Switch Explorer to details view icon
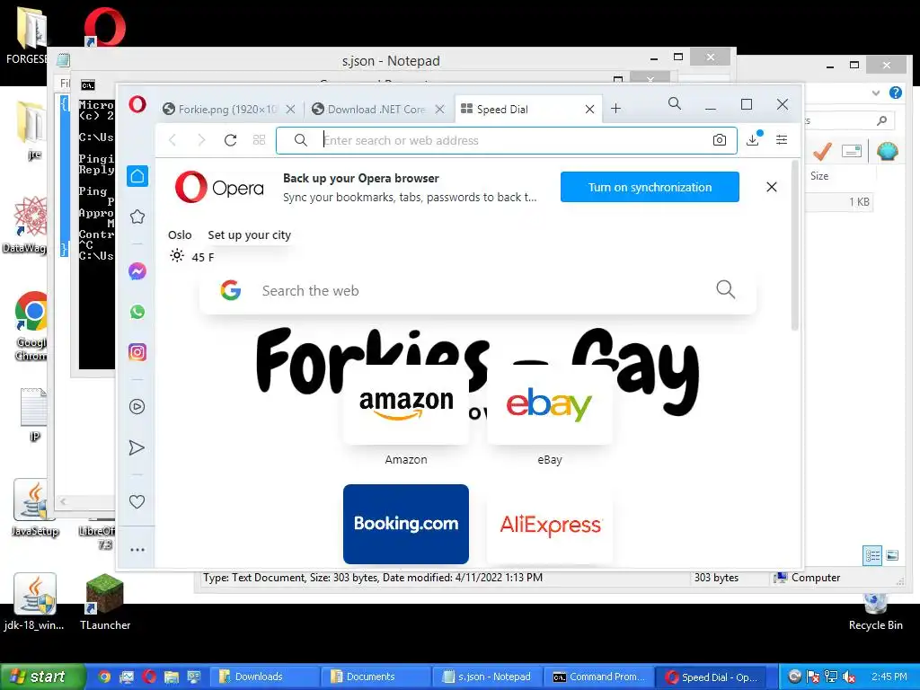 pyautogui.click(x=872, y=555)
